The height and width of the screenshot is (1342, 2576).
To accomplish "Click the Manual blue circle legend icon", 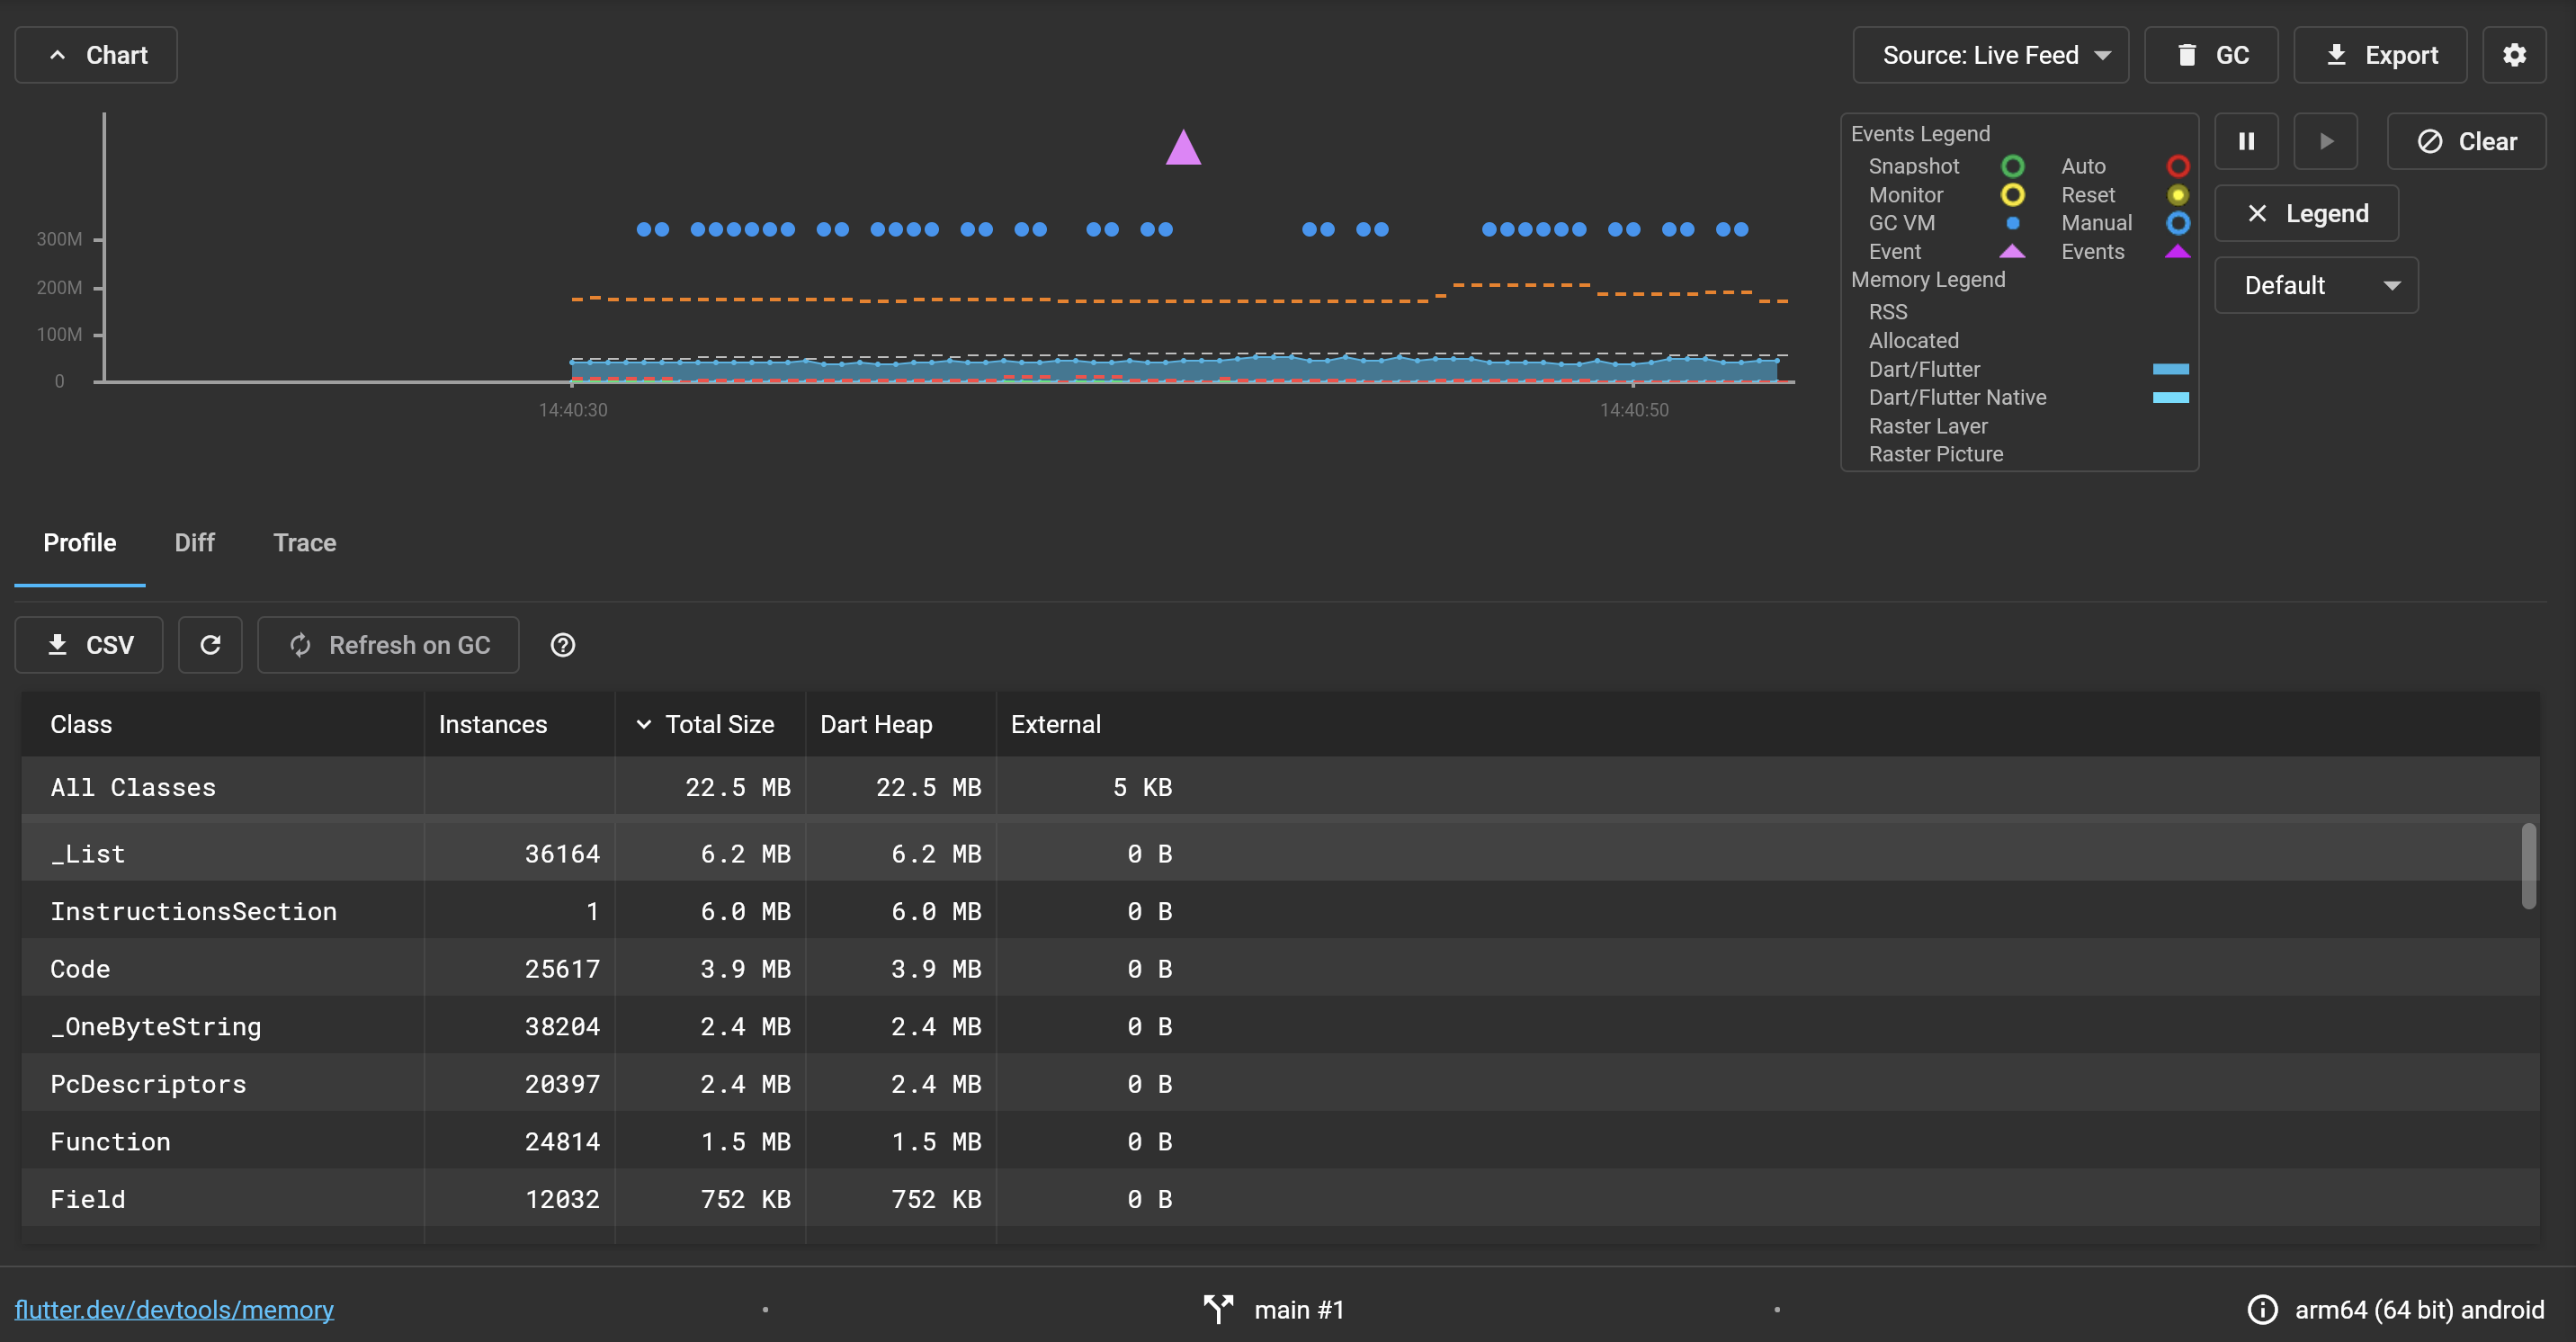I will coord(2177,222).
